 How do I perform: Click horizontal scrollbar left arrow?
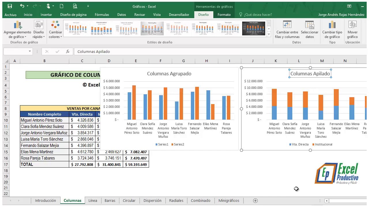click(327, 201)
